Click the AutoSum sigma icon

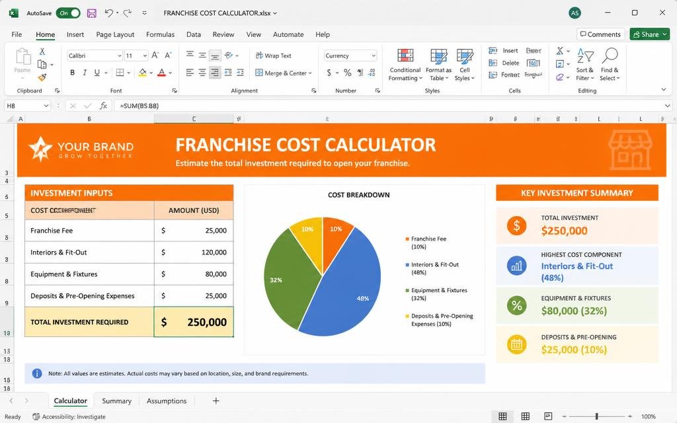pos(559,51)
